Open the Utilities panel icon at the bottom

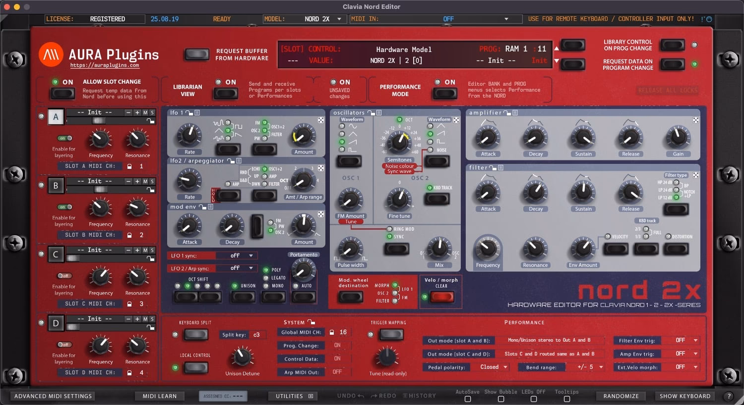pos(310,396)
